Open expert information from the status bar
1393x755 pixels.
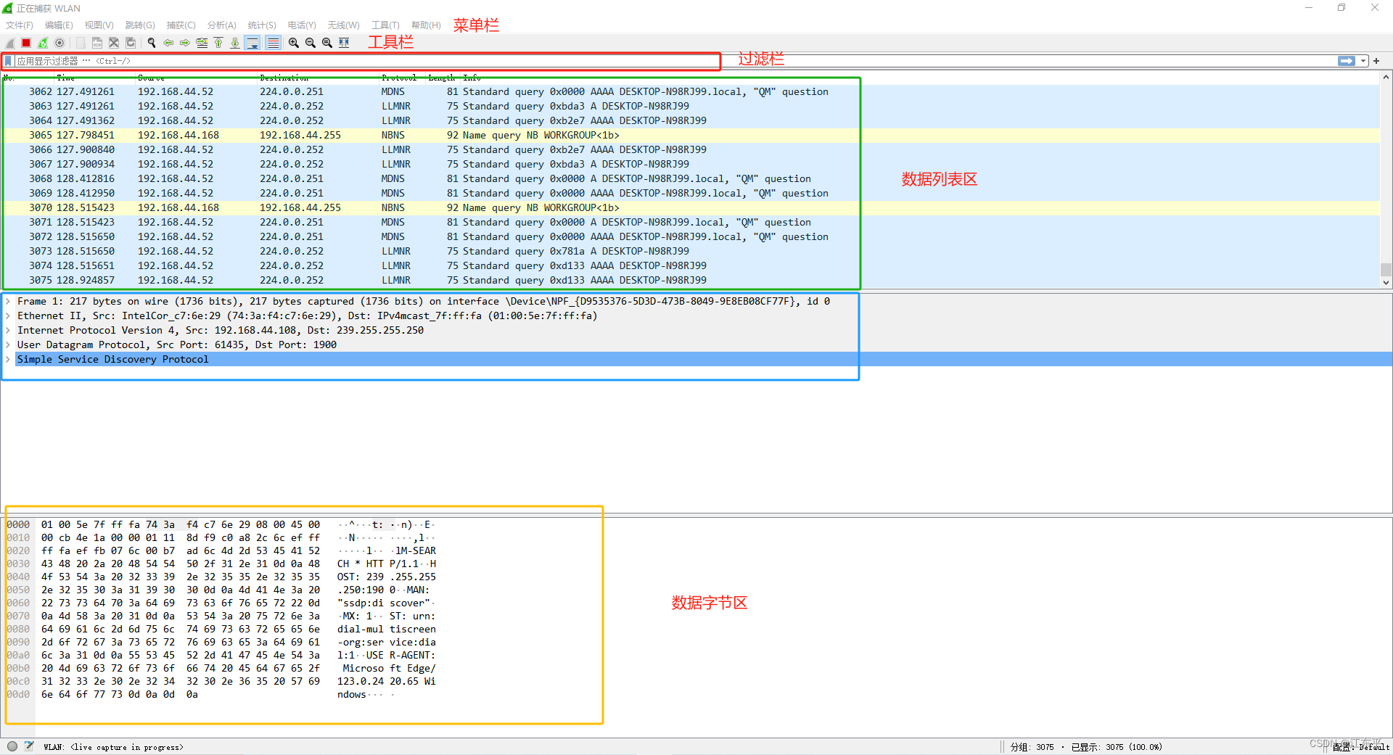(12, 746)
